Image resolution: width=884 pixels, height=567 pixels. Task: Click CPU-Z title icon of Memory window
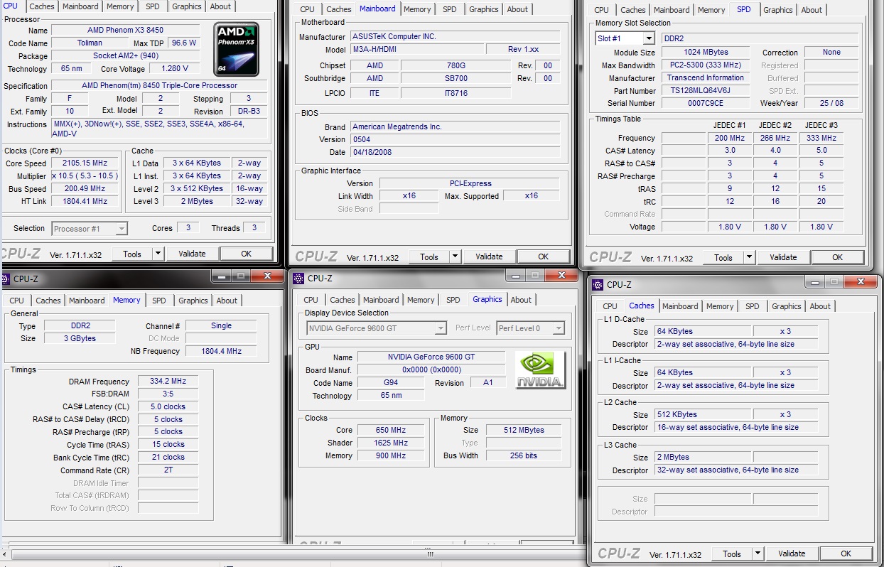pyautogui.click(x=6, y=279)
